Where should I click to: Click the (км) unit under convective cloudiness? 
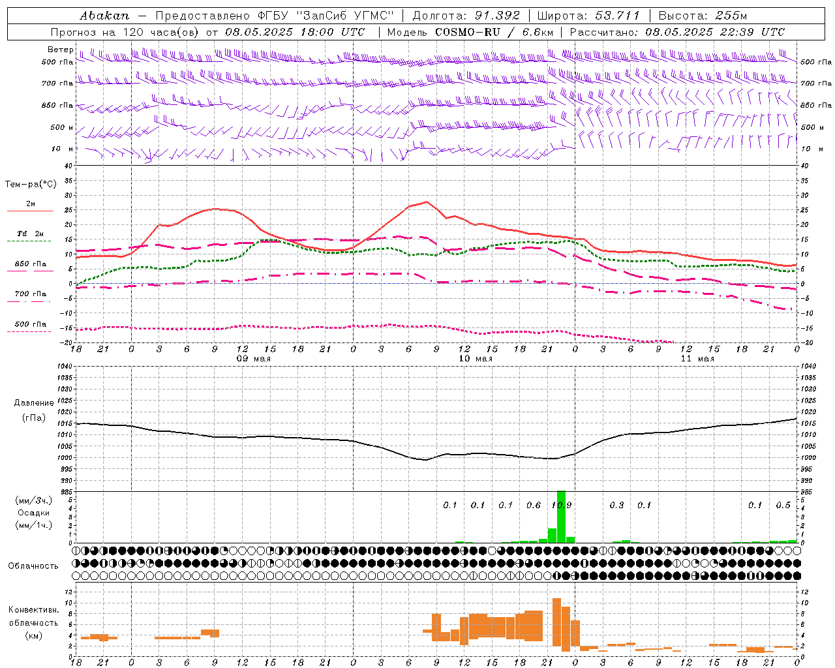pyautogui.click(x=34, y=635)
